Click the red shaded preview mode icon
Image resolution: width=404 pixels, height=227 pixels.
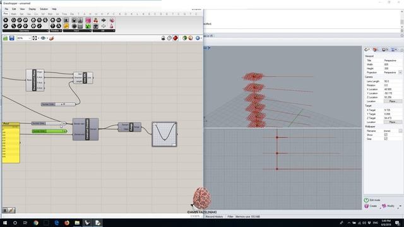tap(175, 38)
